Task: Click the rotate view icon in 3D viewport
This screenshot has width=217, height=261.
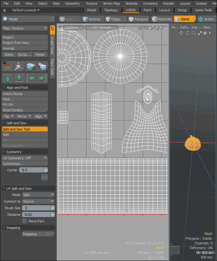Action: (188, 33)
